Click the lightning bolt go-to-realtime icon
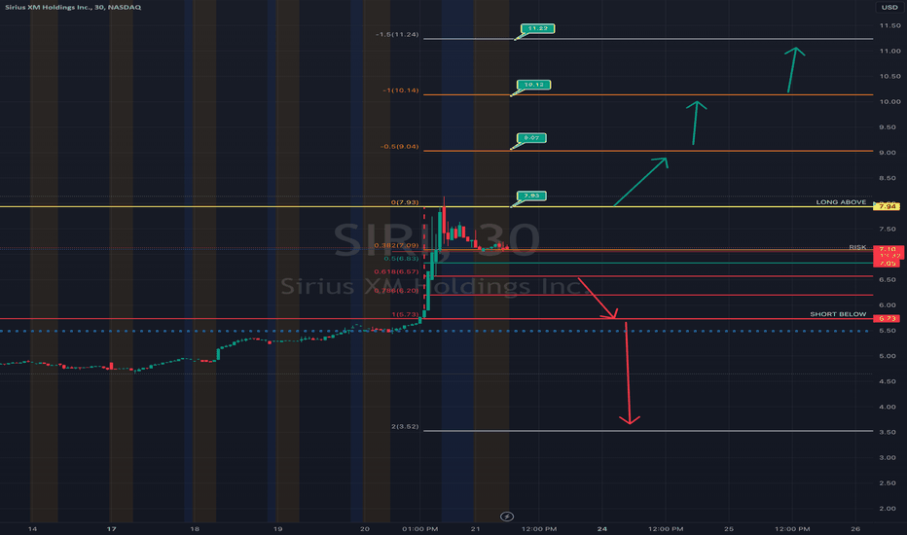Image resolution: width=907 pixels, height=535 pixels. (x=507, y=517)
